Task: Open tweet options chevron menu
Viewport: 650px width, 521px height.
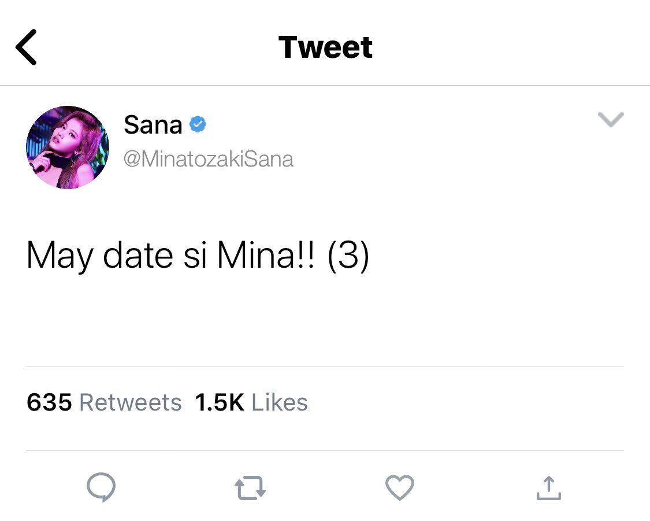Action: click(x=611, y=120)
